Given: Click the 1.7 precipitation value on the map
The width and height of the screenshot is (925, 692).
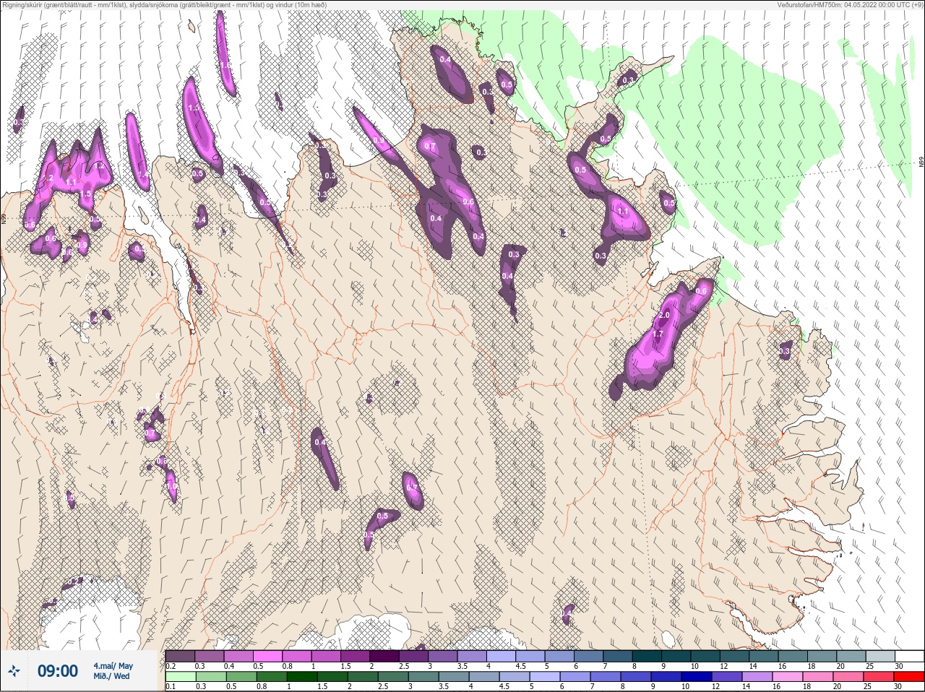Looking at the screenshot, I should (x=658, y=334).
